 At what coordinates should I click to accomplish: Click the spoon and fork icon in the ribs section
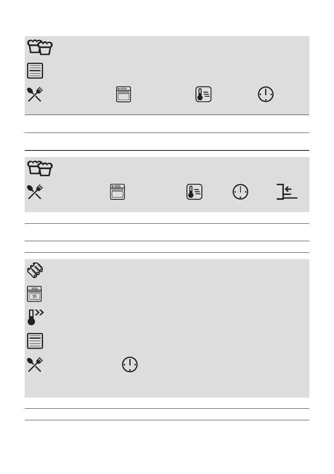35,365
